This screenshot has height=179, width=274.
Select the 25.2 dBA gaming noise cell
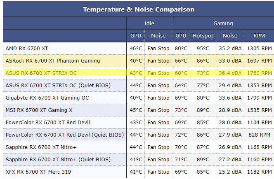click(230, 172)
